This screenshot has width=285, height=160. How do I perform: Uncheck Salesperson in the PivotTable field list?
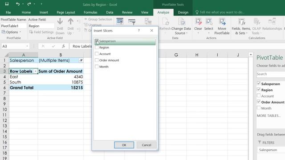pos(259,84)
